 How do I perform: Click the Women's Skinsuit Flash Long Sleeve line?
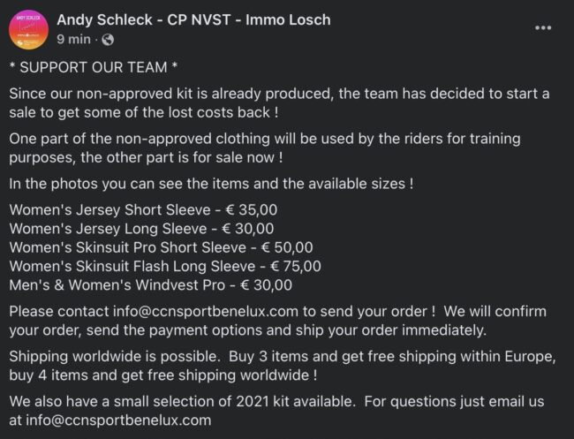coord(165,266)
